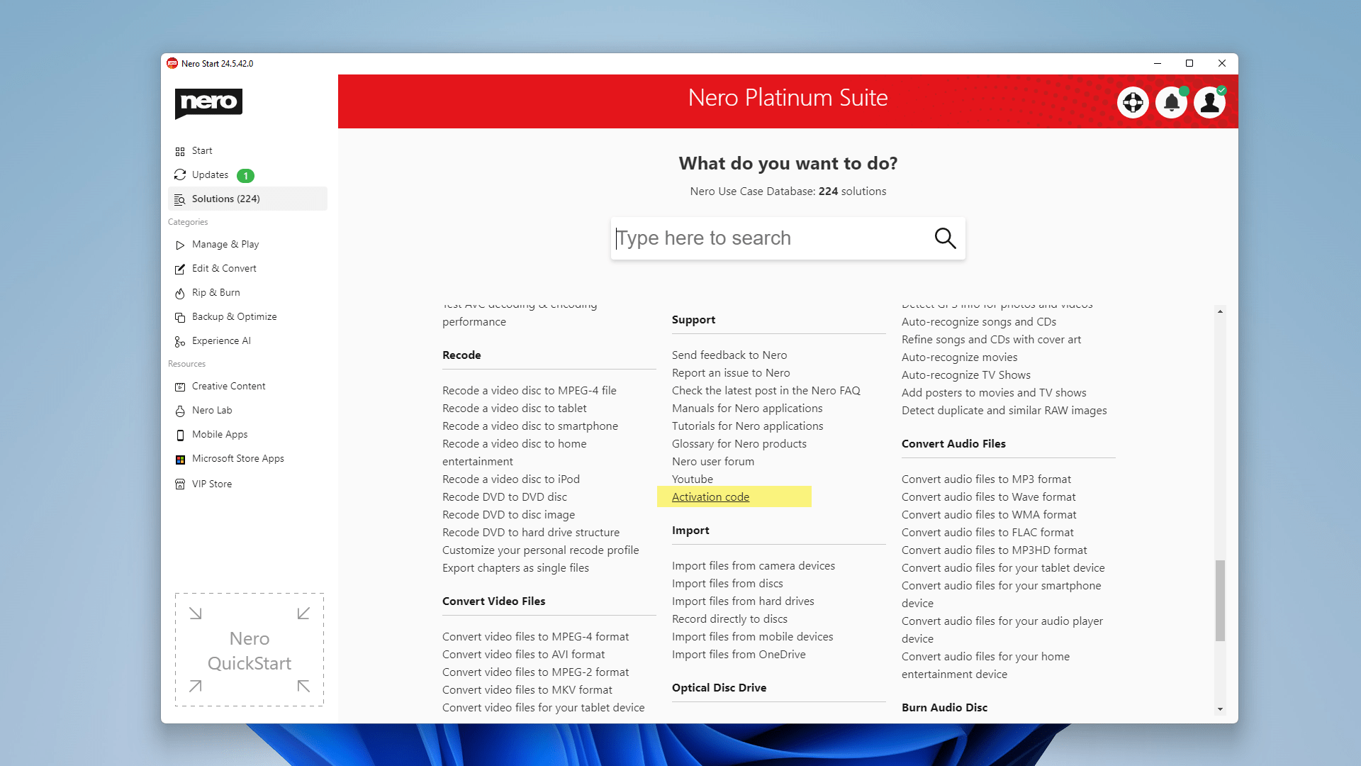Open Recode DVD to disc image

(x=508, y=514)
